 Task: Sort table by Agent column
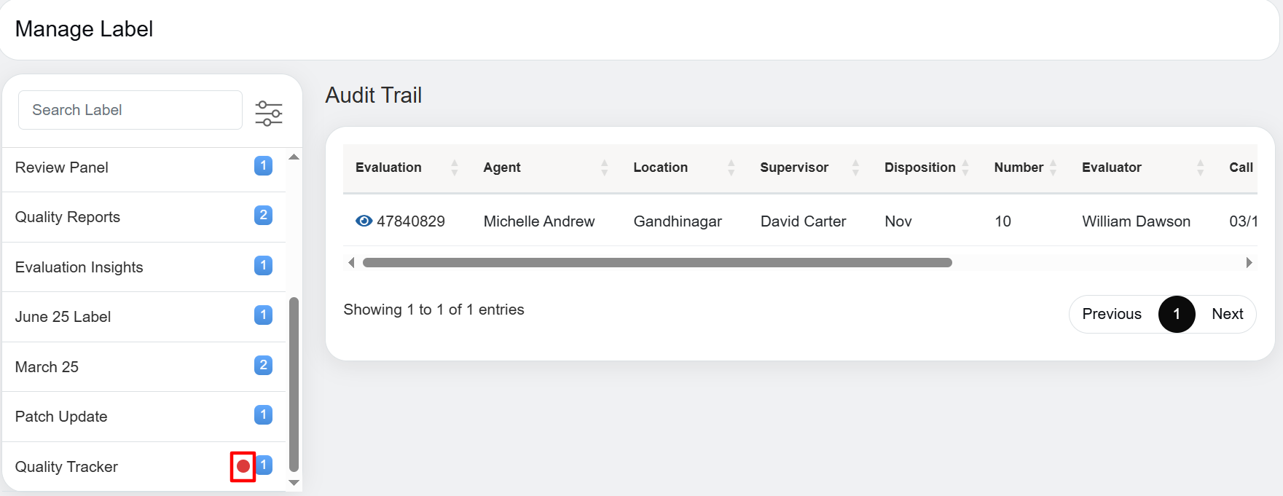(x=604, y=168)
